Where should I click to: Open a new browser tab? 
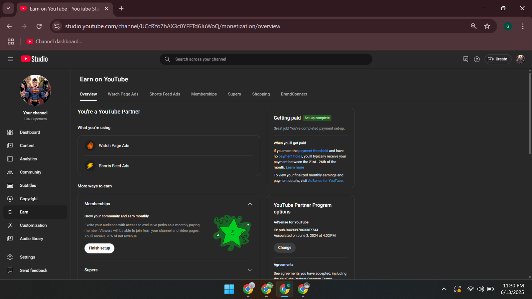coord(121,8)
